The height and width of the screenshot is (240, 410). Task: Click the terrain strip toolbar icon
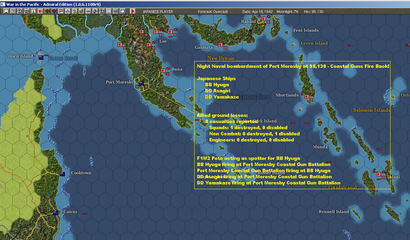coord(115,11)
